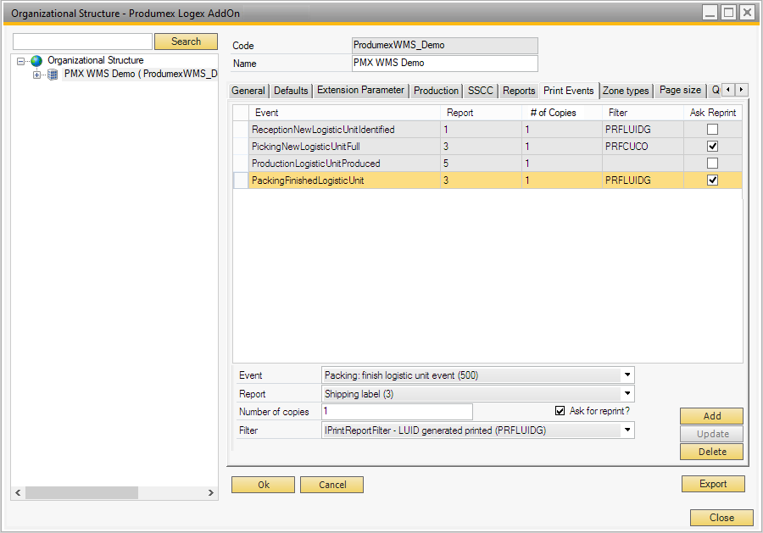
Task: Toggle Ask Reprint for ProductionLogisticUnitProduced
Action: tap(712, 164)
